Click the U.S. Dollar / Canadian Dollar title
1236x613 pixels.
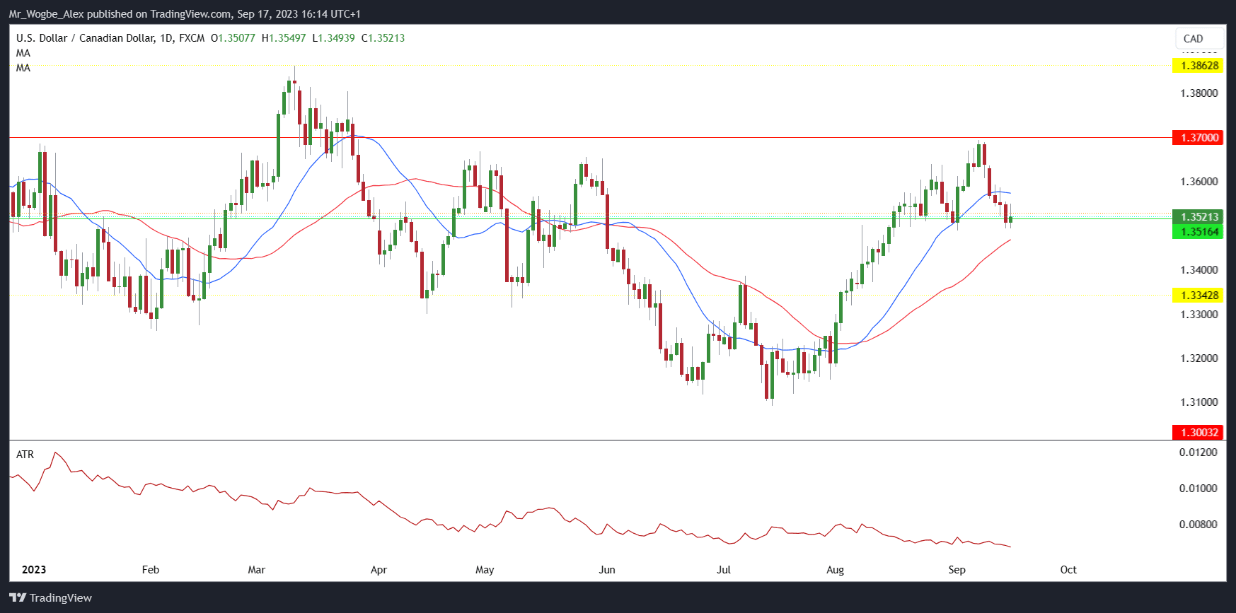tap(85, 38)
